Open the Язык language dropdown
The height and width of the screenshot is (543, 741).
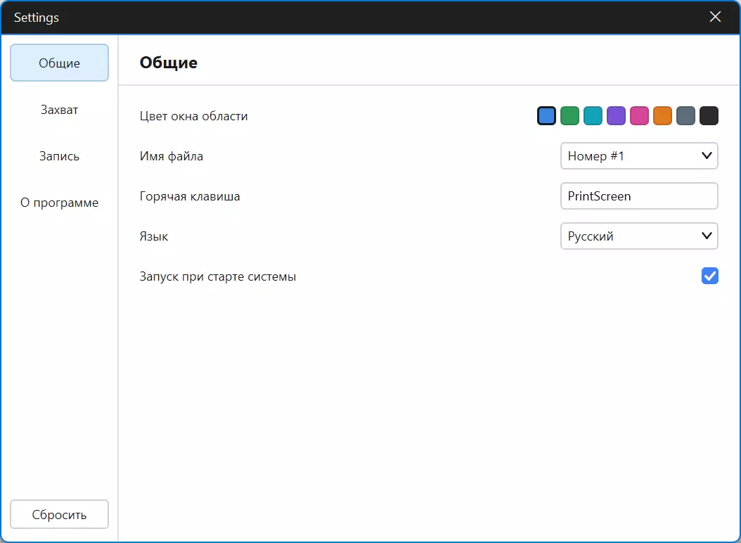tap(639, 236)
